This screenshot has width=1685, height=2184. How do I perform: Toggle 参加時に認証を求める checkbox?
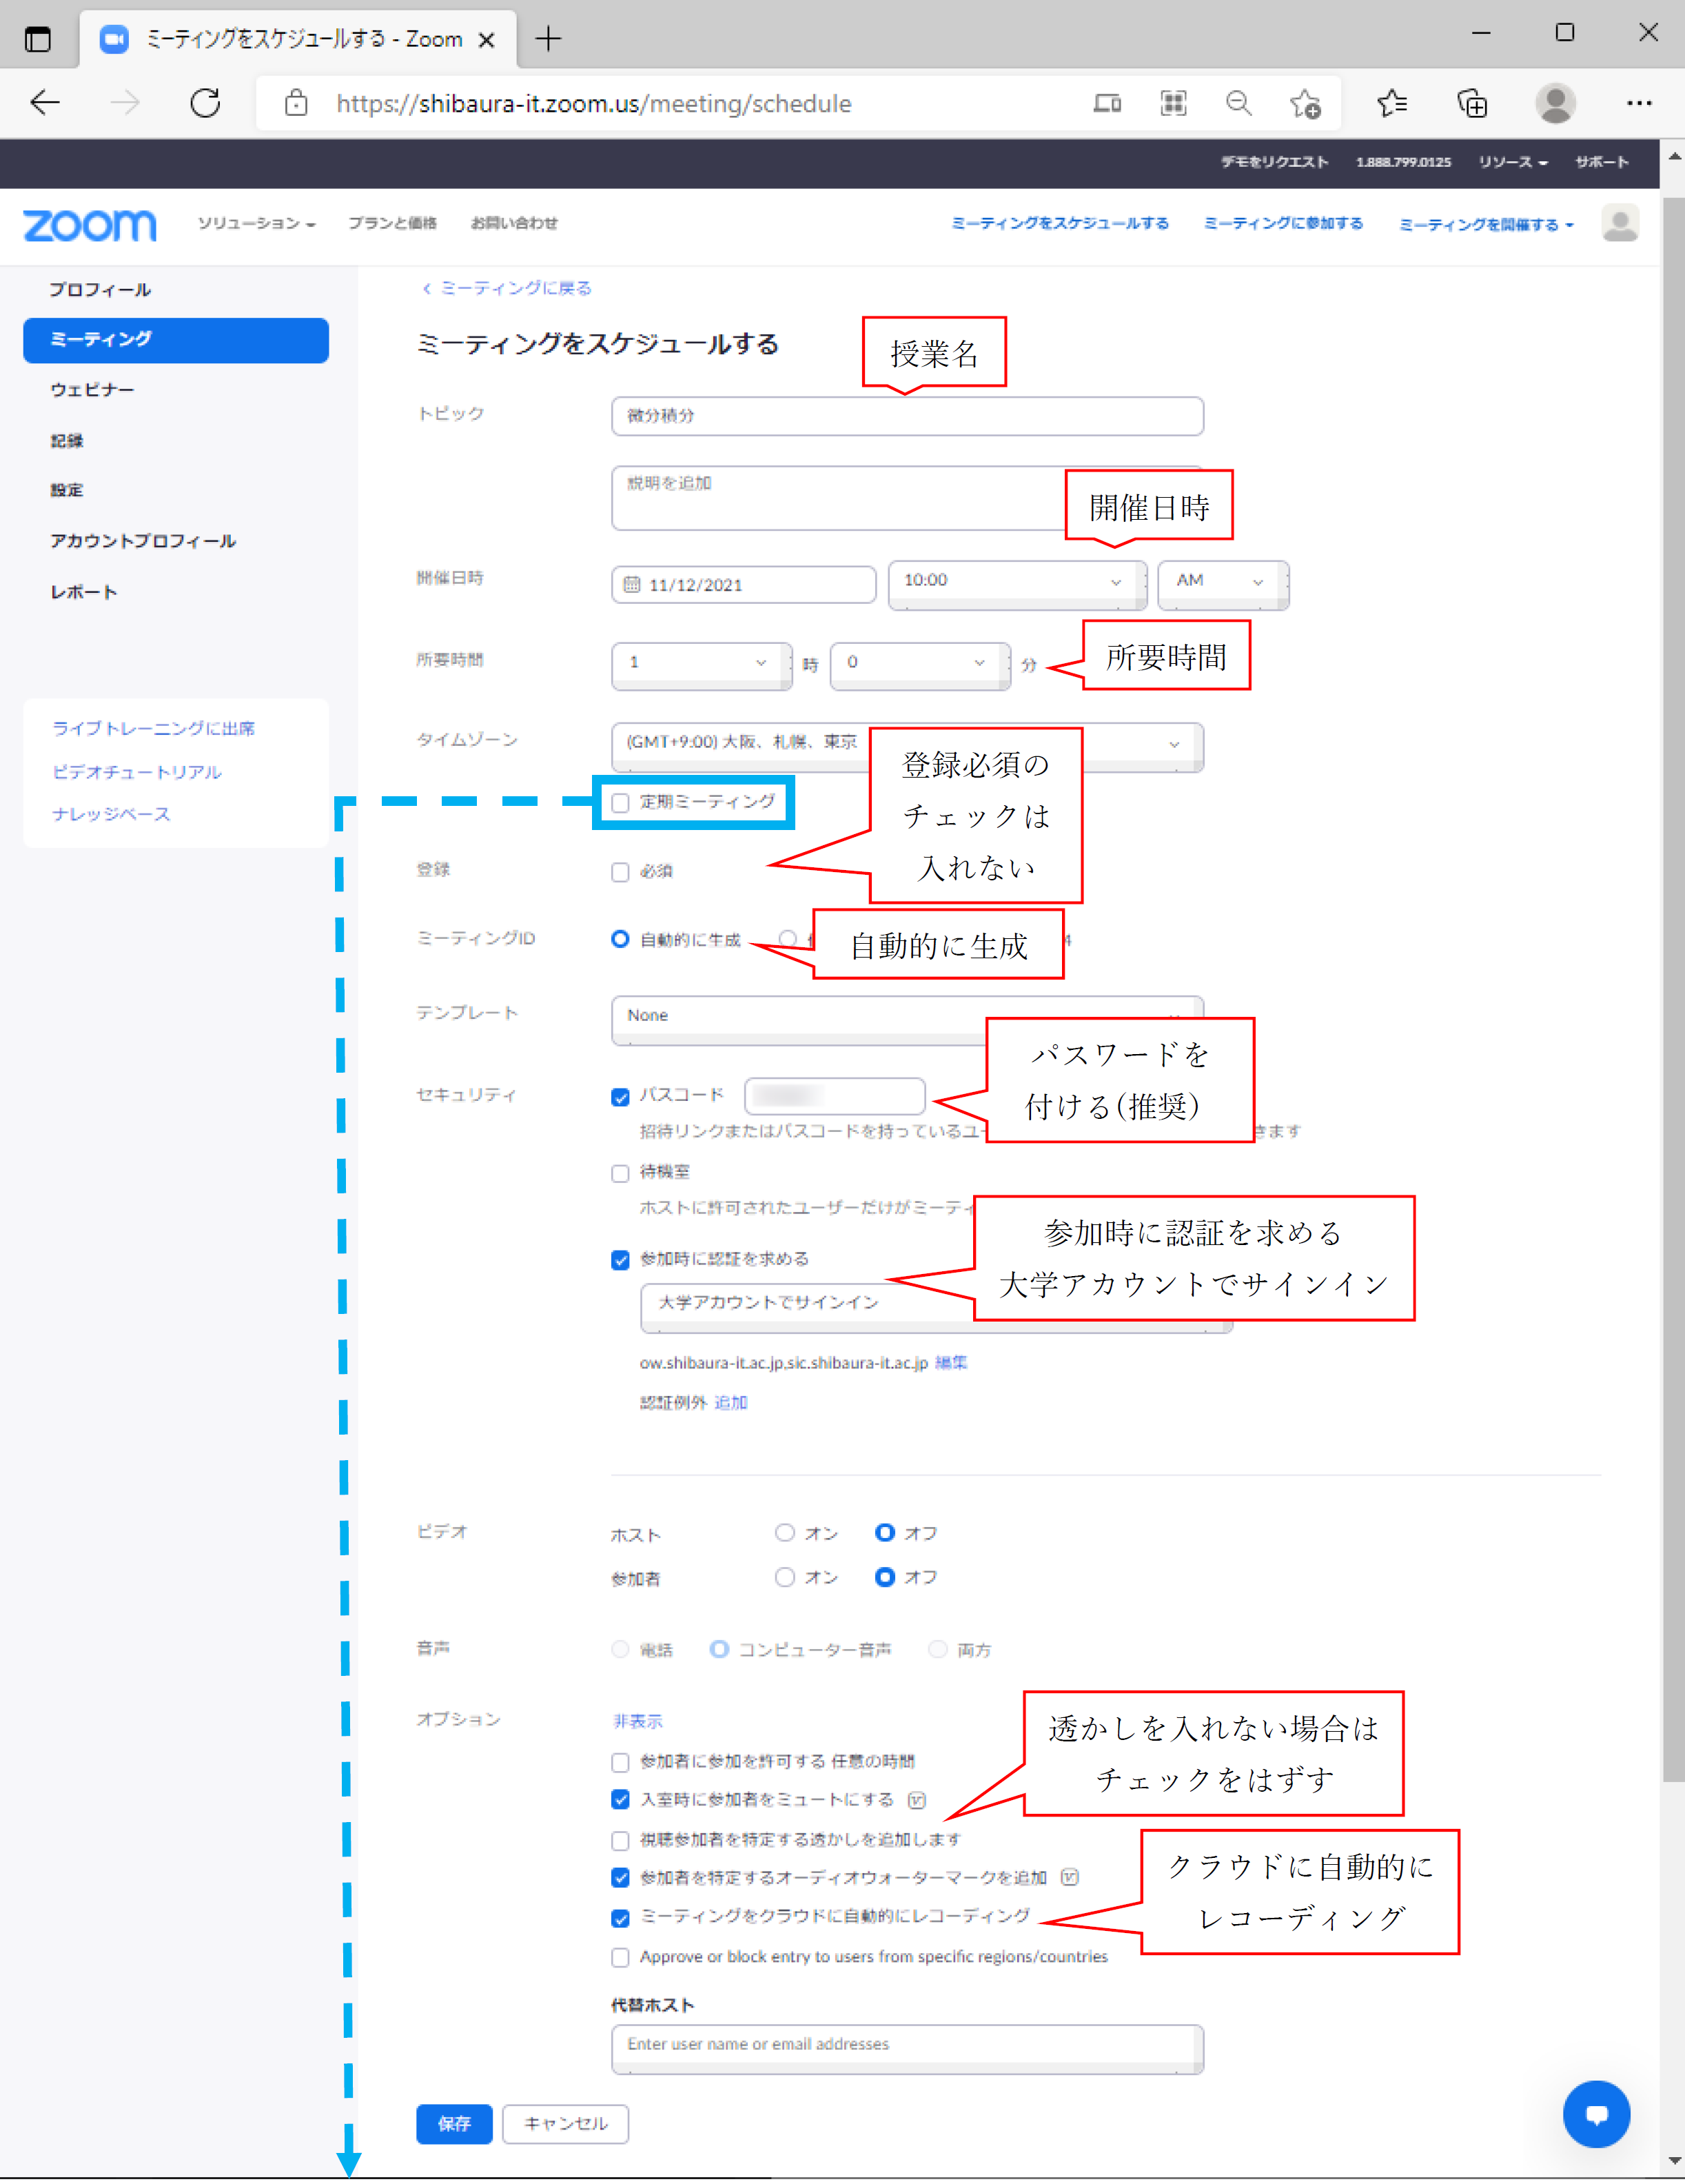[621, 1260]
